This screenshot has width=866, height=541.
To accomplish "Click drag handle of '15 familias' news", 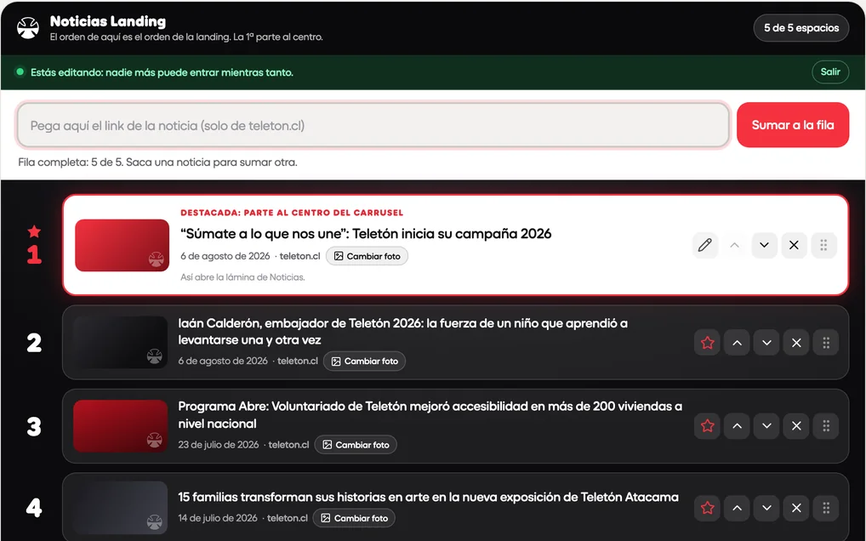I will (x=826, y=508).
